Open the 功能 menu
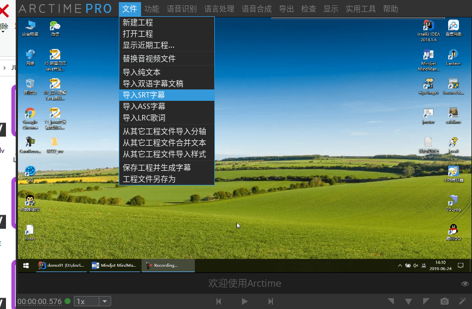Viewport: 472px width, 309px height. pyautogui.click(x=152, y=9)
